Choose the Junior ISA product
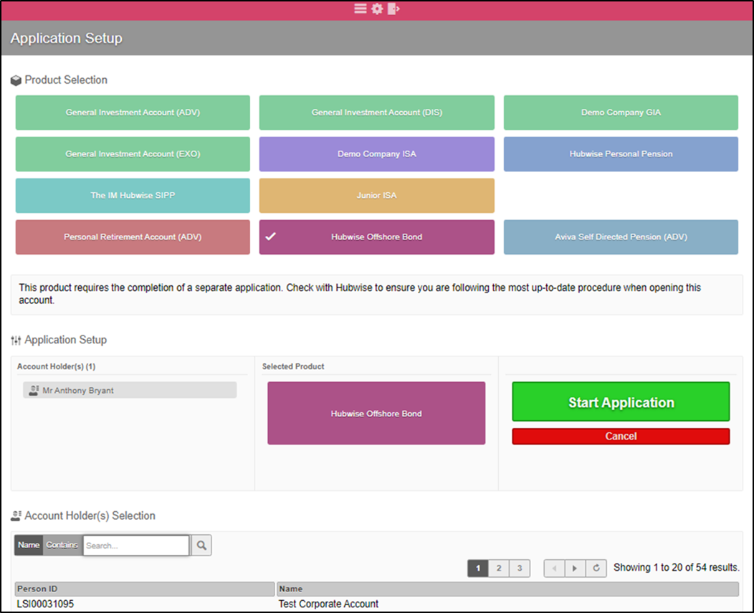Image resolution: width=754 pixels, height=613 pixels. [376, 195]
